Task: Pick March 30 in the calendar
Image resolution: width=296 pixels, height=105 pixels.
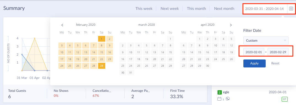Action: tap(123, 73)
